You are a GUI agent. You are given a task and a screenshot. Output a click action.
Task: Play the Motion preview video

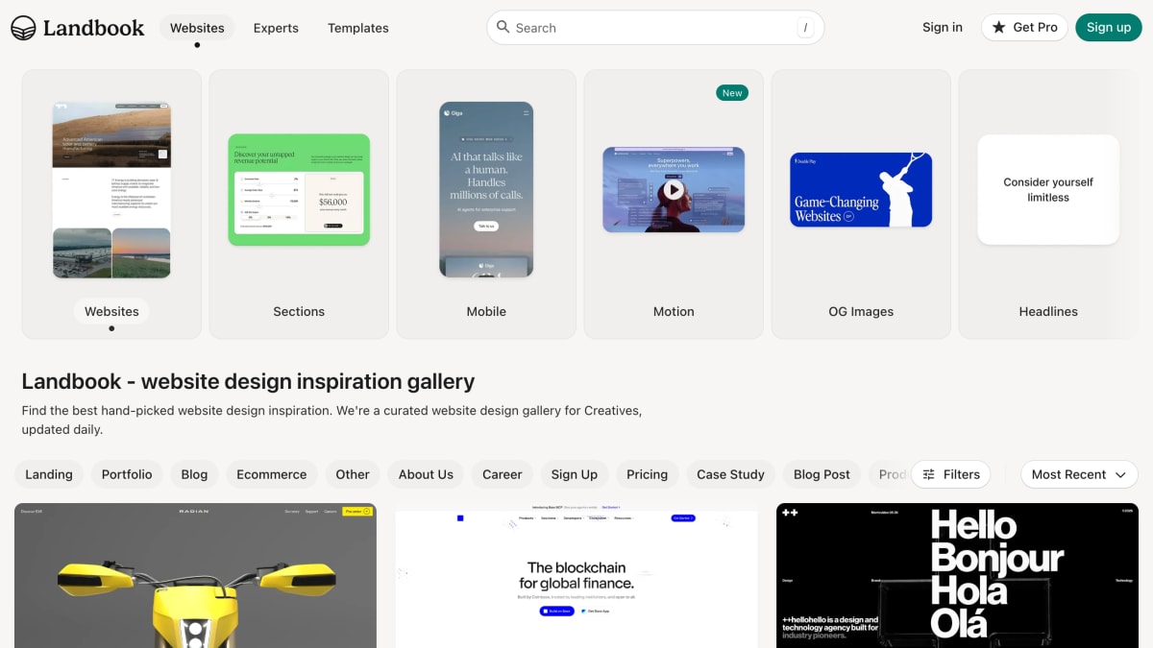674,189
